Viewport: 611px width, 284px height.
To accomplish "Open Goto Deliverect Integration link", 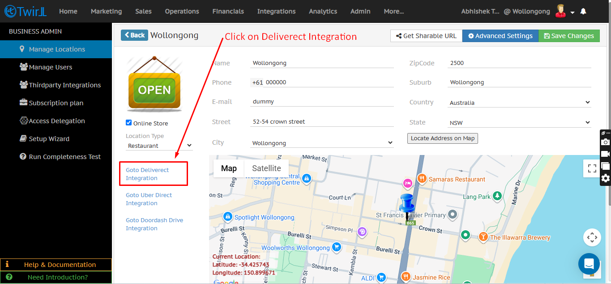I will 147,174.
